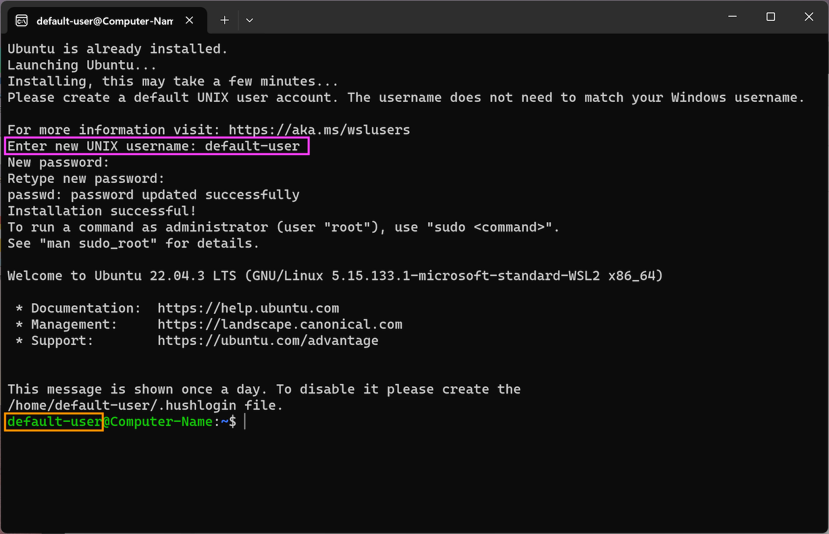The width and height of the screenshot is (829, 534).
Task: Open the terminal profiles dropdown chevron
Action: coord(249,20)
